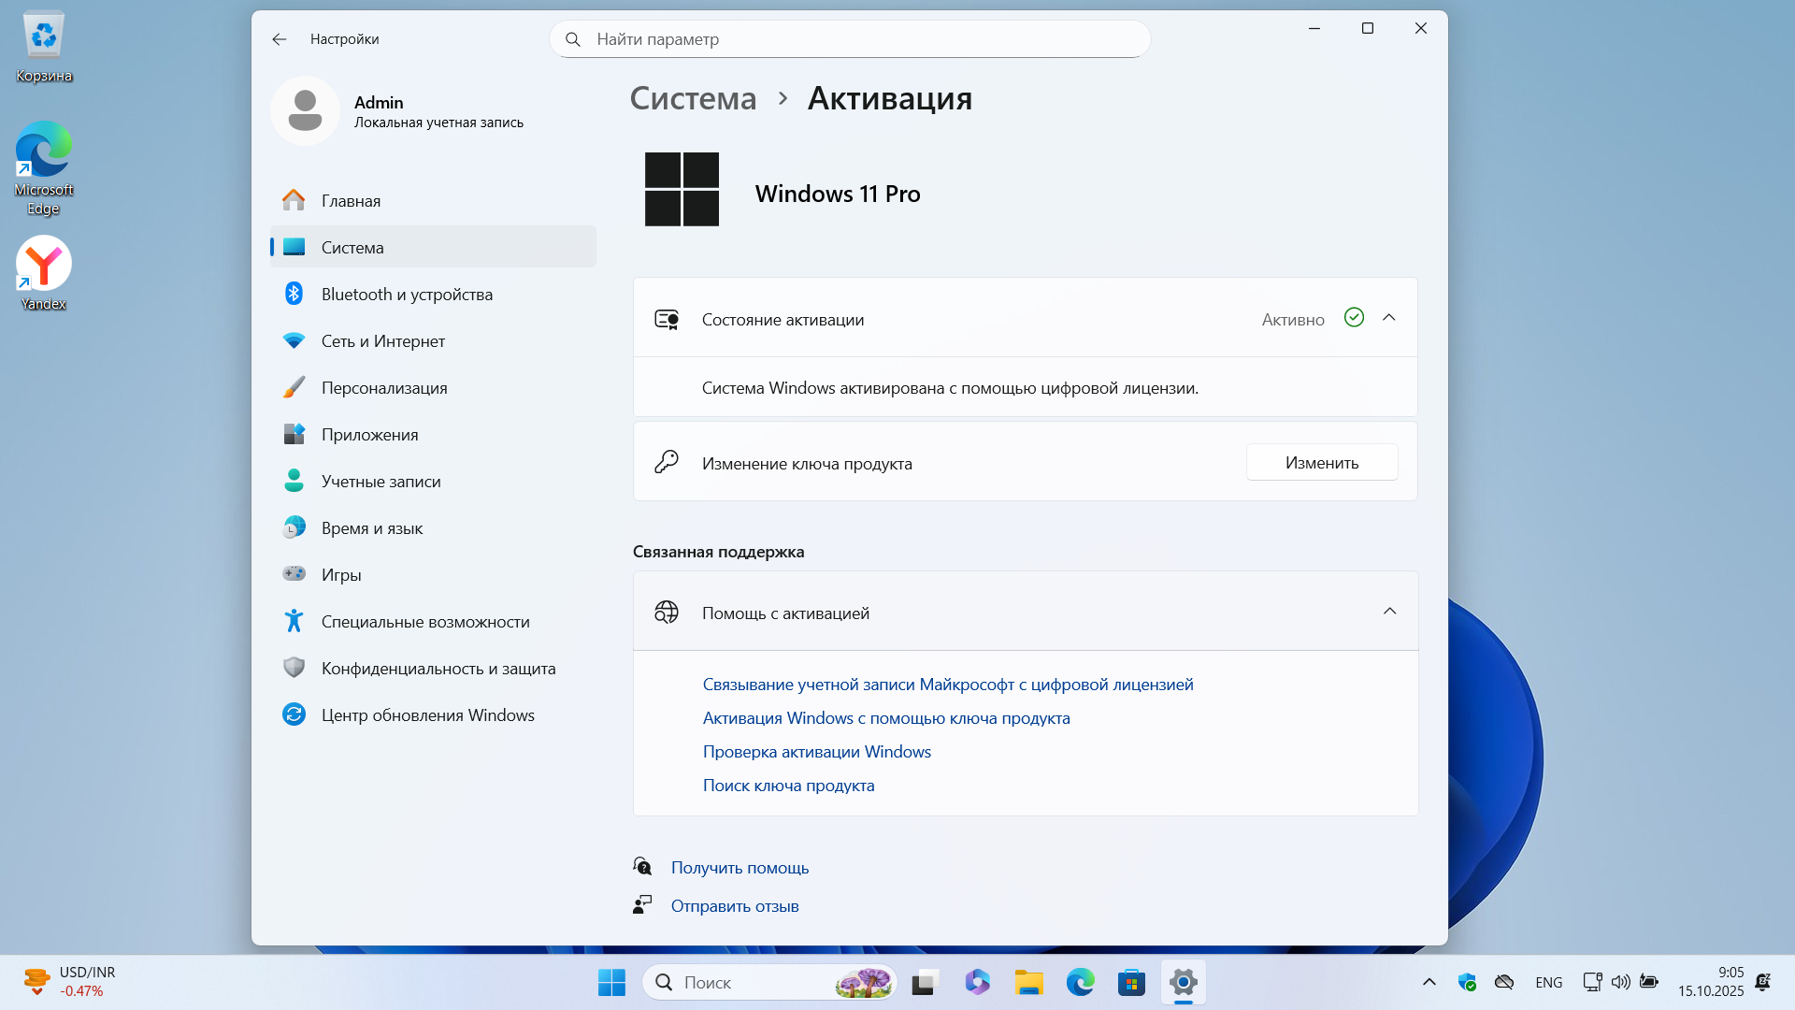Collapse the Помощь с активацией section
The width and height of the screenshot is (1795, 1010).
tap(1389, 612)
